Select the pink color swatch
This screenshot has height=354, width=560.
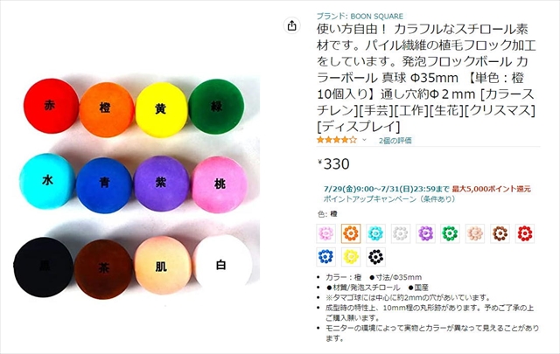(325, 233)
